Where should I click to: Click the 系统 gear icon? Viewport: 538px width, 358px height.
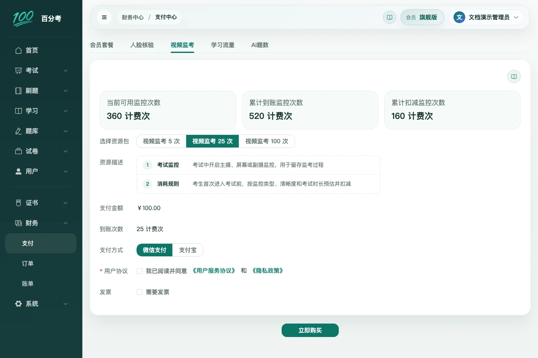click(x=18, y=304)
